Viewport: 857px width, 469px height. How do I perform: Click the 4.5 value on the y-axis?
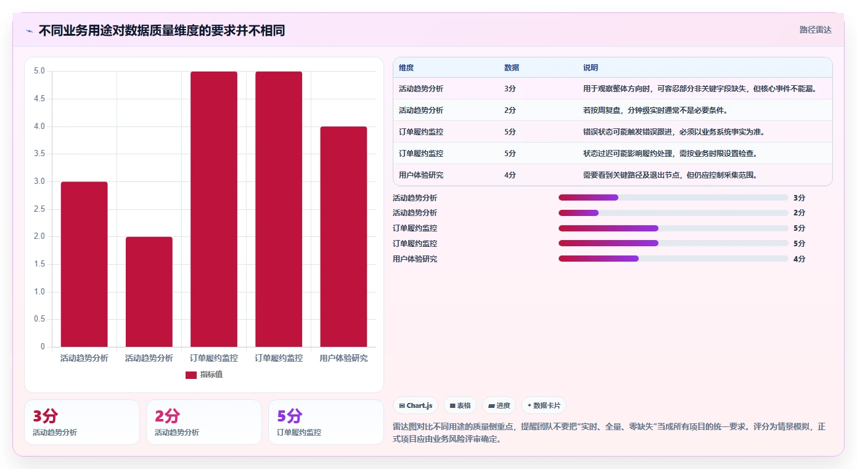coord(40,99)
